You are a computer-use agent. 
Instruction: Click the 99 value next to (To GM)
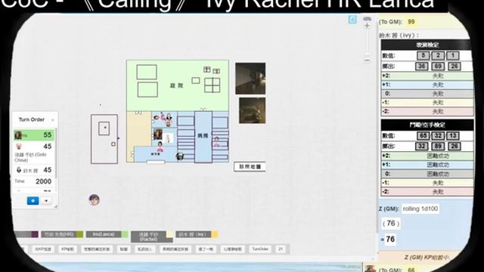[411, 22]
